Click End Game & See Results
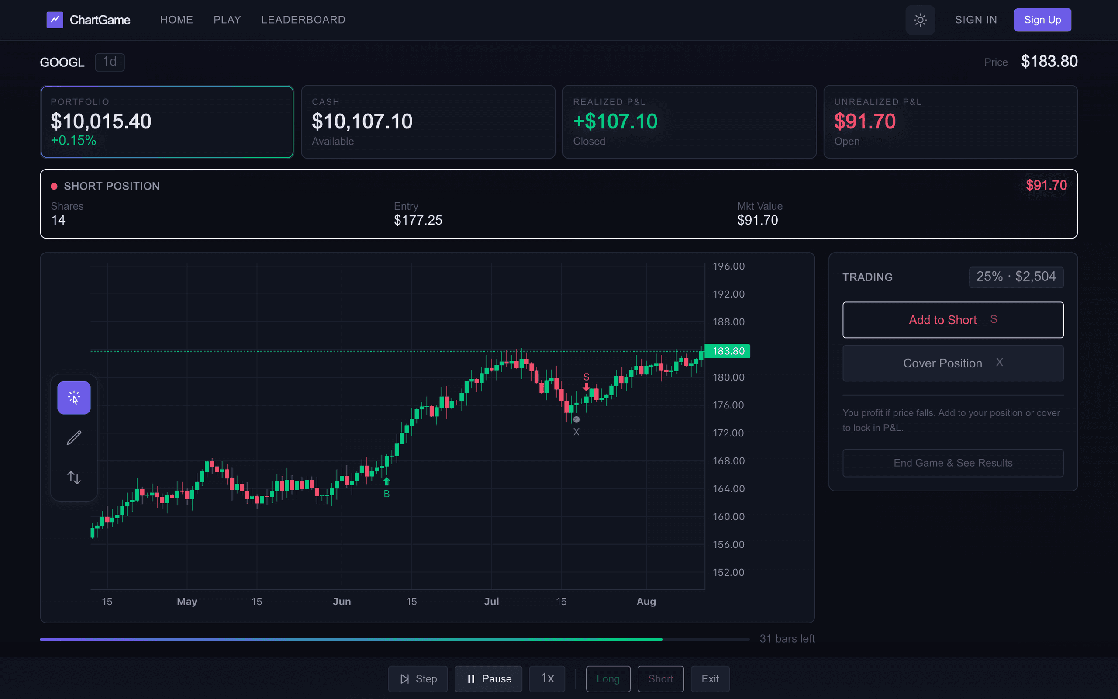This screenshot has width=1118, height=699. coord(952,463)
